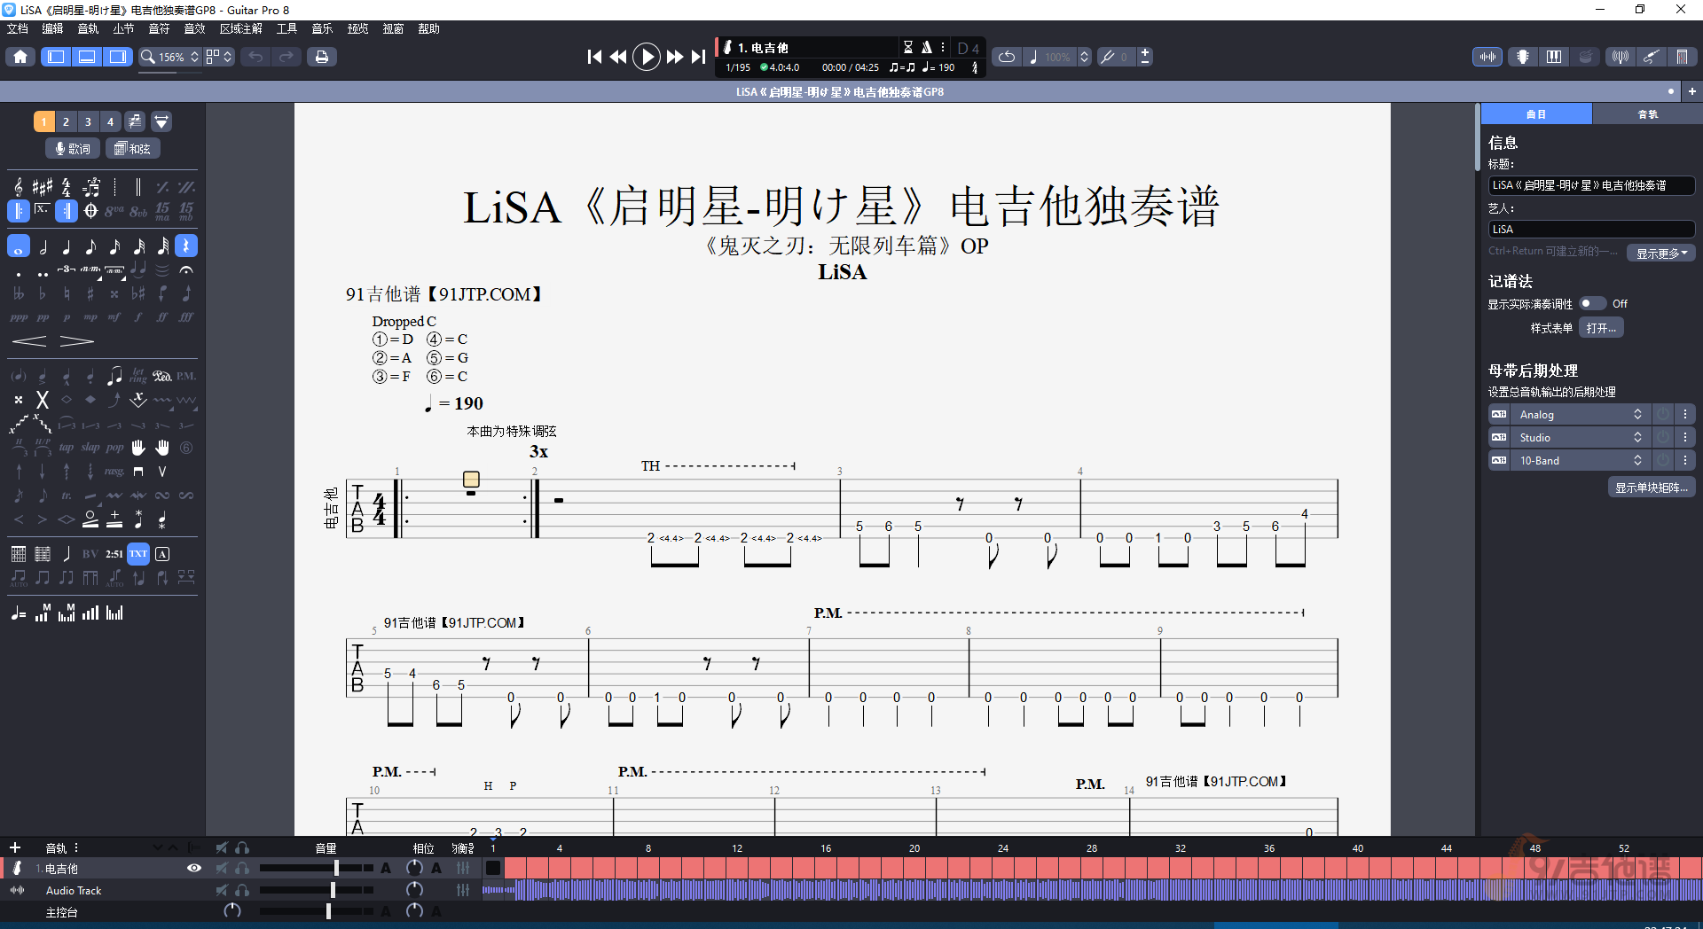Solo the 电吉他 track with headphones icon
The image size is (1703, 929).
(x=242, y=869)
